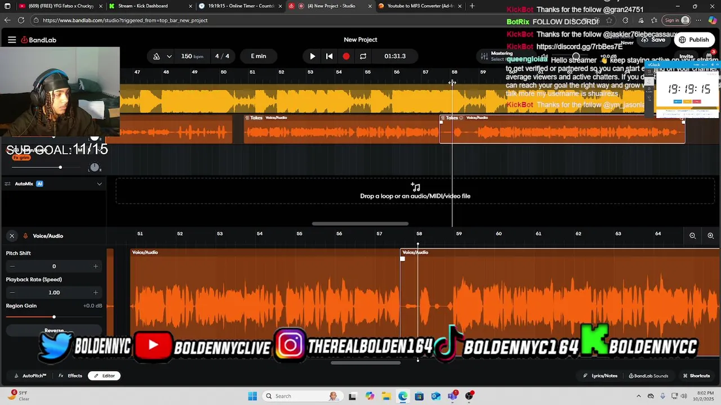Click the AutoMix AI label
This screenshot has height=405, width=721.
coord(28,184)
